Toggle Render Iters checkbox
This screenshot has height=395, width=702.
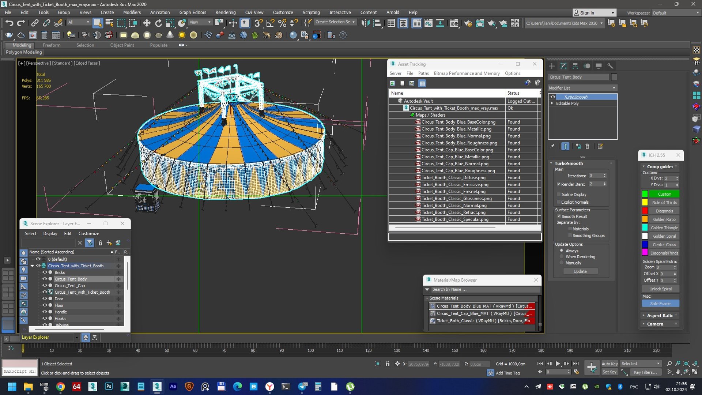click(x=559, y=184)
